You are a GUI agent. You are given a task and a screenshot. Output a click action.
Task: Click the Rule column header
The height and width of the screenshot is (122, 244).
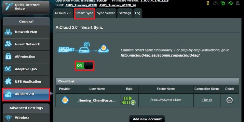pyautogui.click(x=129, y=89)
